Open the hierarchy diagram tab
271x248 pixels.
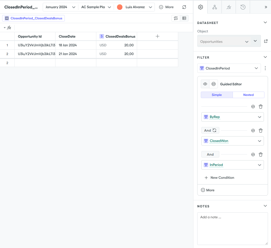tap(215, 7)
